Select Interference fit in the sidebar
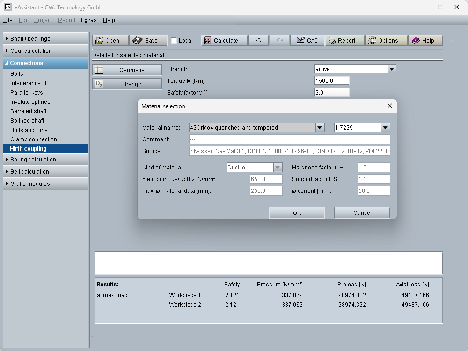 click(29, 83)
